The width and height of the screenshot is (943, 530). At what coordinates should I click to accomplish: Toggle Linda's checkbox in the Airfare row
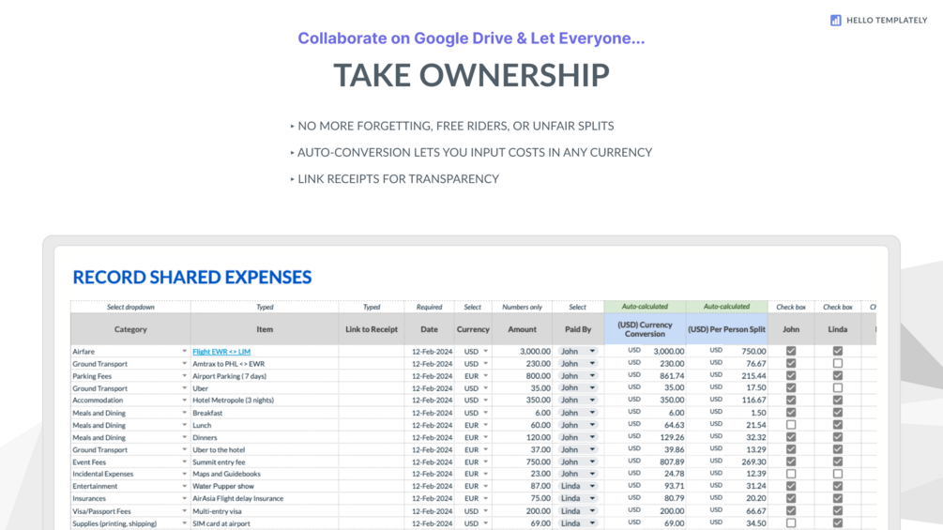(838, 351)
